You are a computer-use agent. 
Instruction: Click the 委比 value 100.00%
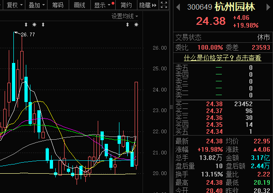click(210, 47)
